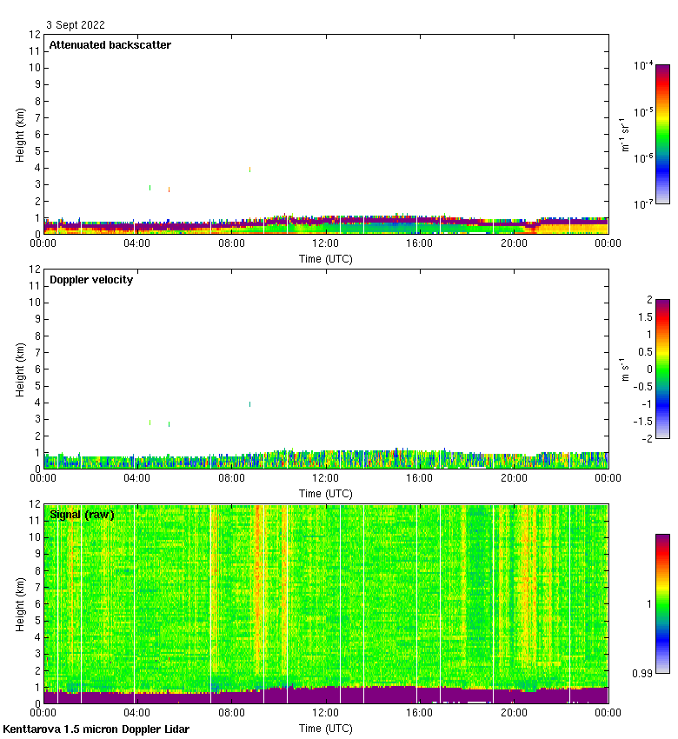This screenshot has width=678, height=739.
Task: Click the Time (UTC) label under Doppler velocity plot
Action: [326, 494]
